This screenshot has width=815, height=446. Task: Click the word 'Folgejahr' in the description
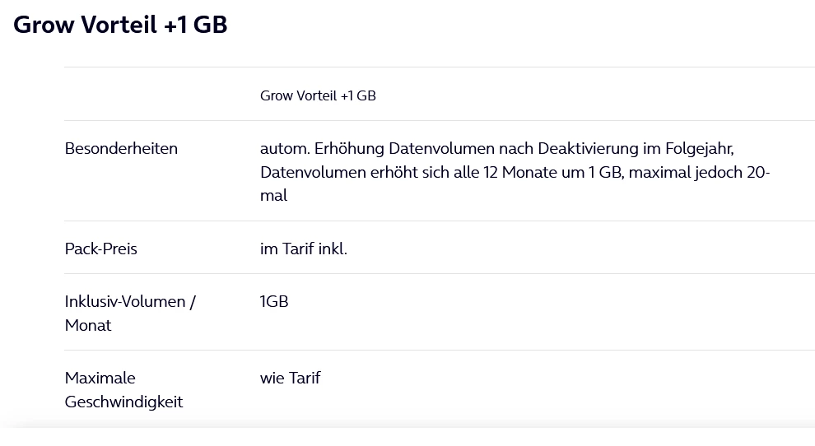[696, 149]
